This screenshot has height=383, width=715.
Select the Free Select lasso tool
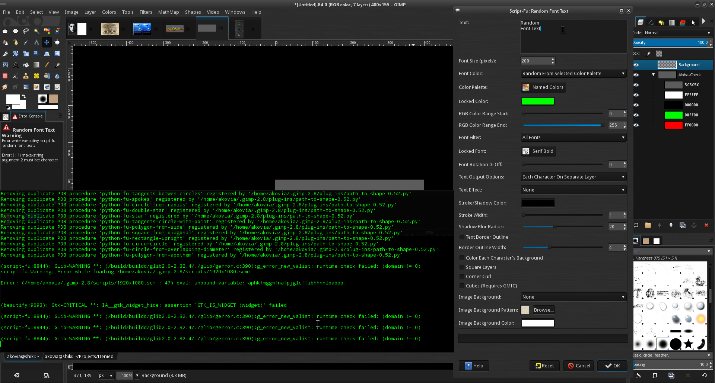26,31
